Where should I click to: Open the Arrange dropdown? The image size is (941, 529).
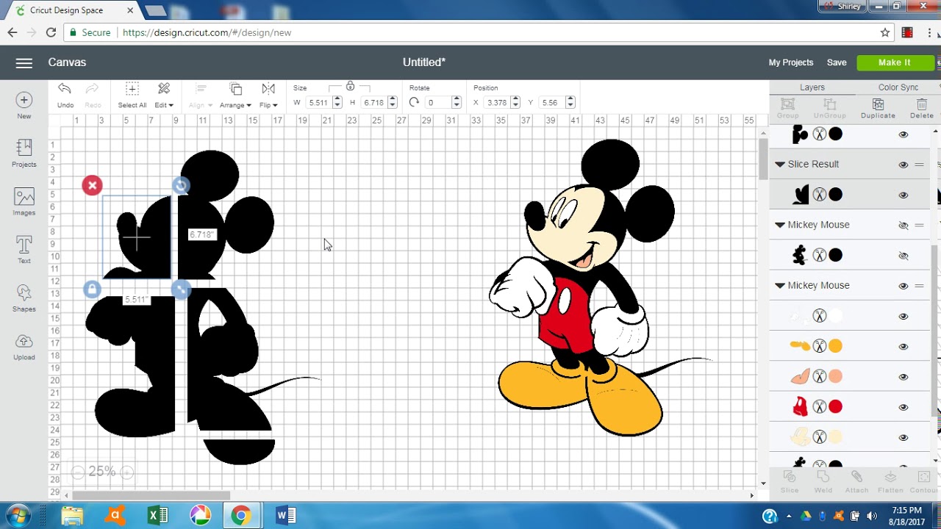tap(235, 94)
